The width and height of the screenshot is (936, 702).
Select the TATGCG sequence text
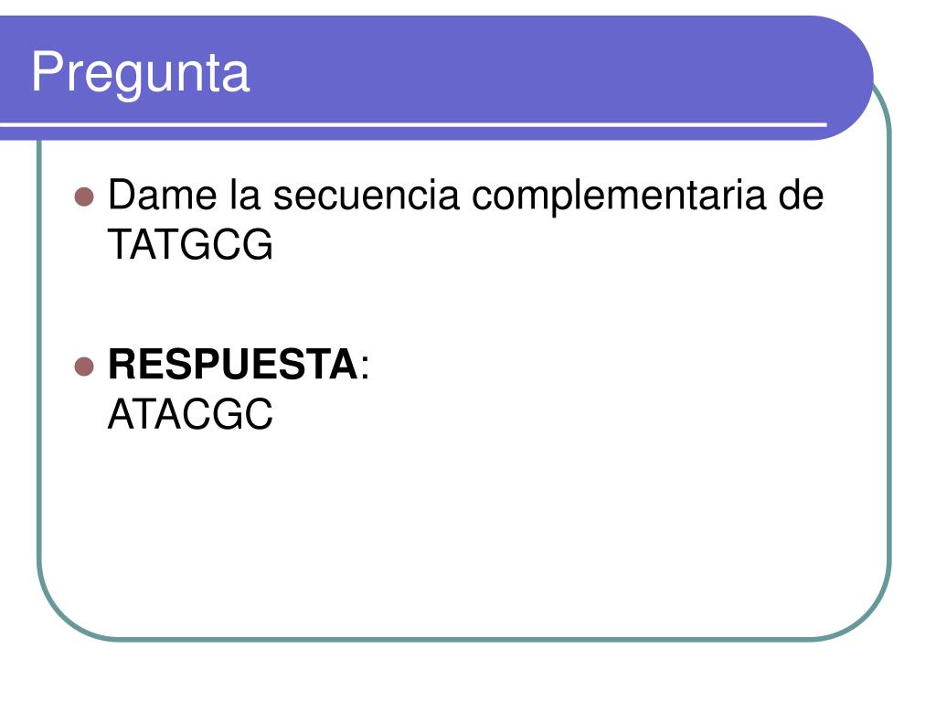click(190, 245)
